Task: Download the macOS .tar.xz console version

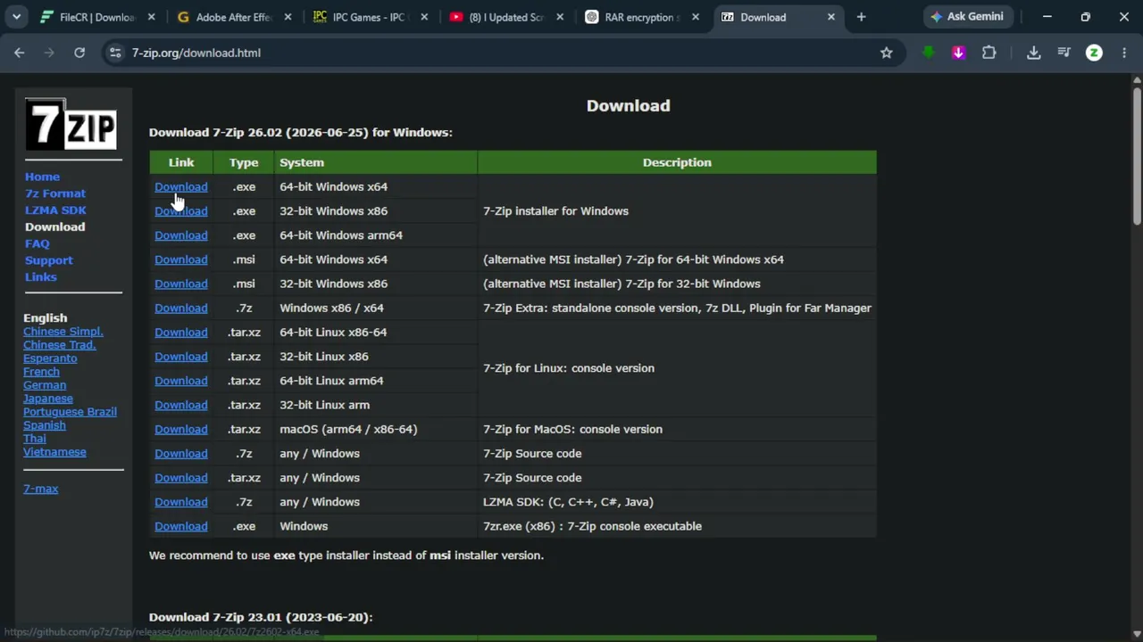Action: click(x=180, y=429)
